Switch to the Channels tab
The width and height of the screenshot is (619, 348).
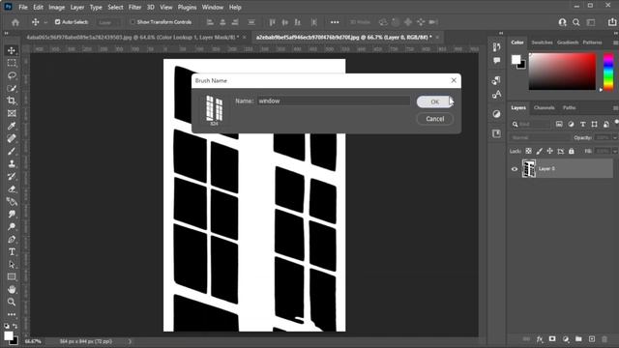pos(544,107)
